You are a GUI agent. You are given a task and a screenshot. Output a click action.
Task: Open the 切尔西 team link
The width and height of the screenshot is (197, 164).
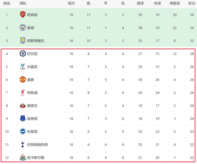pyautogui.click(x=32, y=54)
